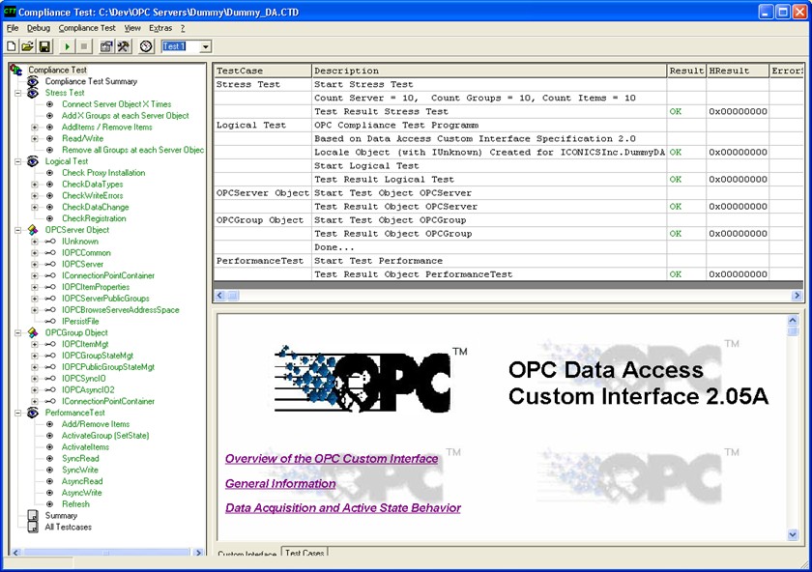Expand the IOPCItemMgt interface node

pyautogui.click(x=35, y=344)
